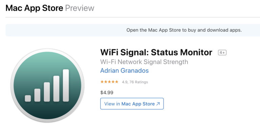Go to the Mac App Store header link
Screen dimensions: 260x132
(x=34, y=8)
